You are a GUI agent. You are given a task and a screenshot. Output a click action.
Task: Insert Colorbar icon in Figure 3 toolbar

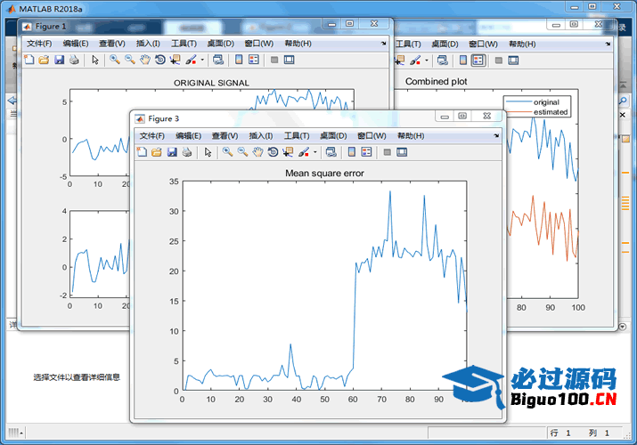pyautogui.click(x=352, y=152)
